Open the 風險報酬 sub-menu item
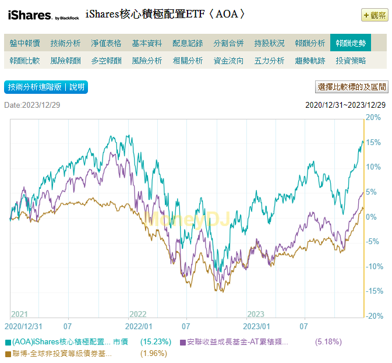The height and width of the screenshot is (363, 392). [x=66, y=61]
